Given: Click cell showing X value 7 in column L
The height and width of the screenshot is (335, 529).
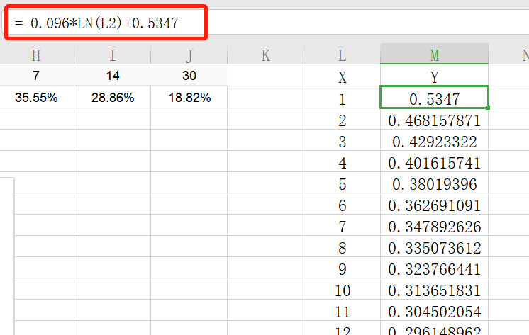Looking at the screenshot, I should coord(342,227).
